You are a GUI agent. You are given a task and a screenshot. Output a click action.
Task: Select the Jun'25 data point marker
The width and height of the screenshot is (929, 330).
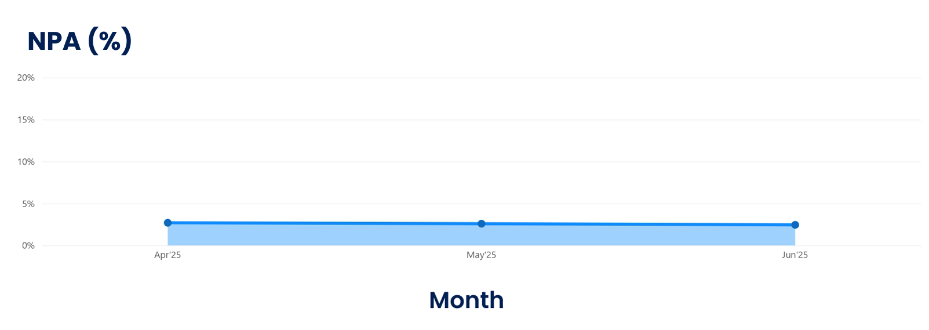pyautogui.click(x=795, y=225)
